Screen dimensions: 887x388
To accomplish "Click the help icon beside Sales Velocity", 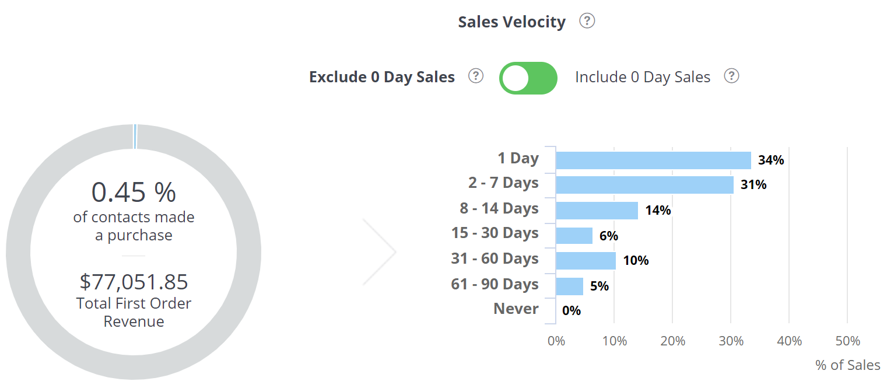I will click(x=587, y=22).
